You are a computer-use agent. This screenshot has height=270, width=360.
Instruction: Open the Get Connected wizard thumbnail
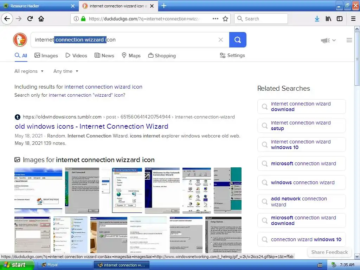(x=82, y=191)
